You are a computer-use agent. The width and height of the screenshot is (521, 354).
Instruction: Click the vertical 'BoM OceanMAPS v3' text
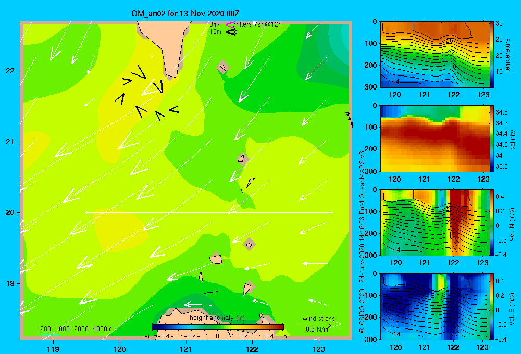362,182
